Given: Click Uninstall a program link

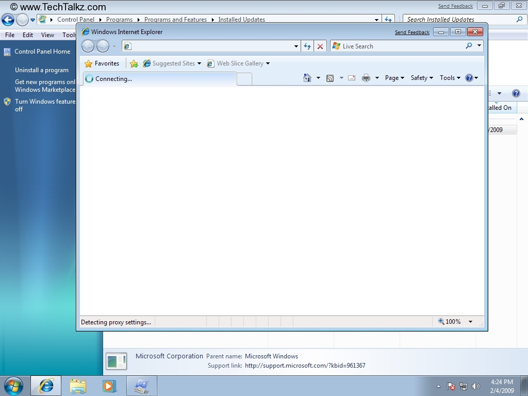Looking at the screenshot, I should 42,70.
